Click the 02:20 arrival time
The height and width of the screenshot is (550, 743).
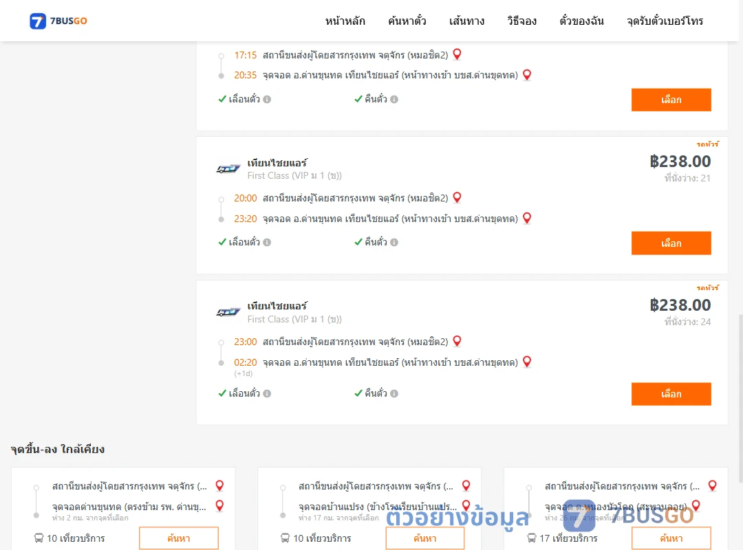tap(246, 362)
